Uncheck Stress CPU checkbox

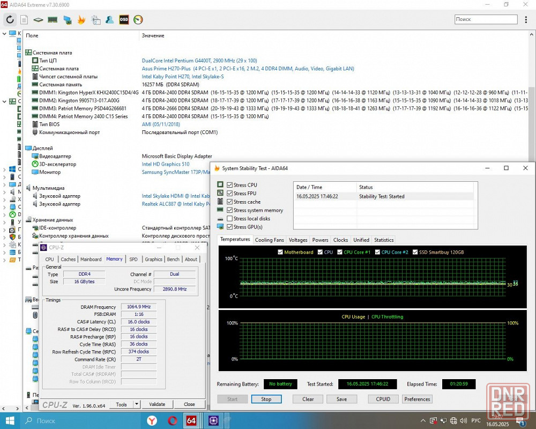point(230,185)
